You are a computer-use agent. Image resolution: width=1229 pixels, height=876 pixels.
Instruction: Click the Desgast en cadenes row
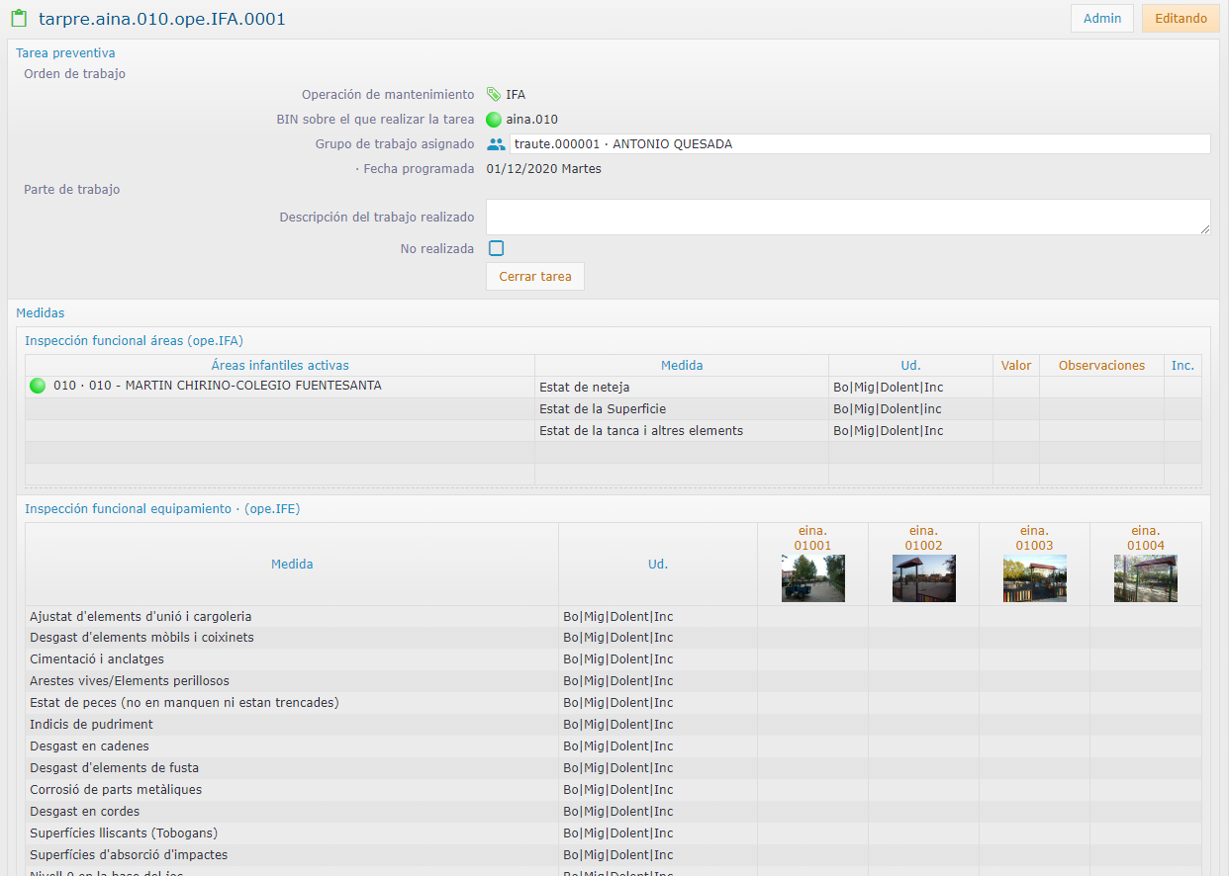pyautogui.click(x=614, y=746)
